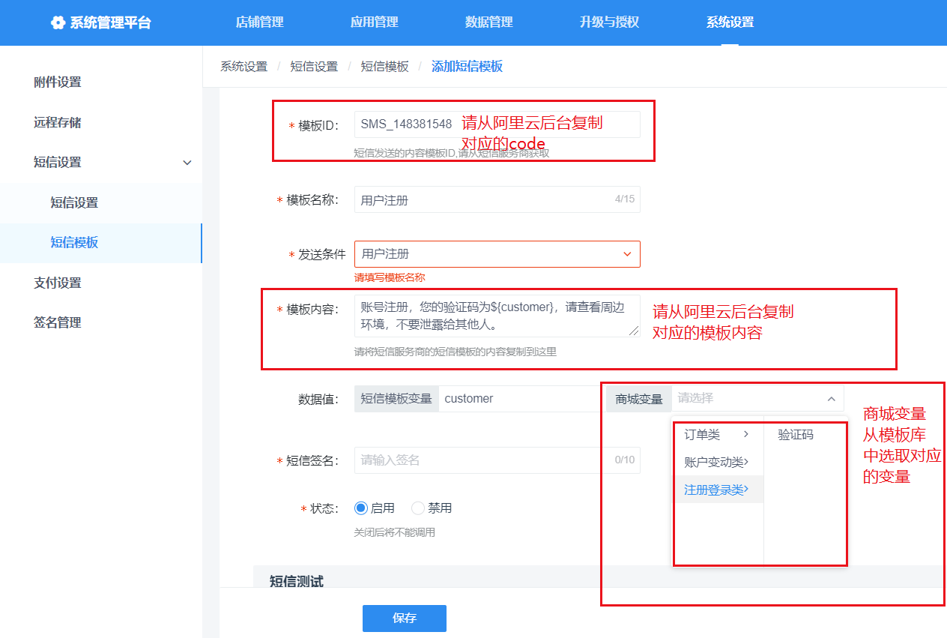
Task: Choose 验证码 from the variable list
Action: (795, 435)
